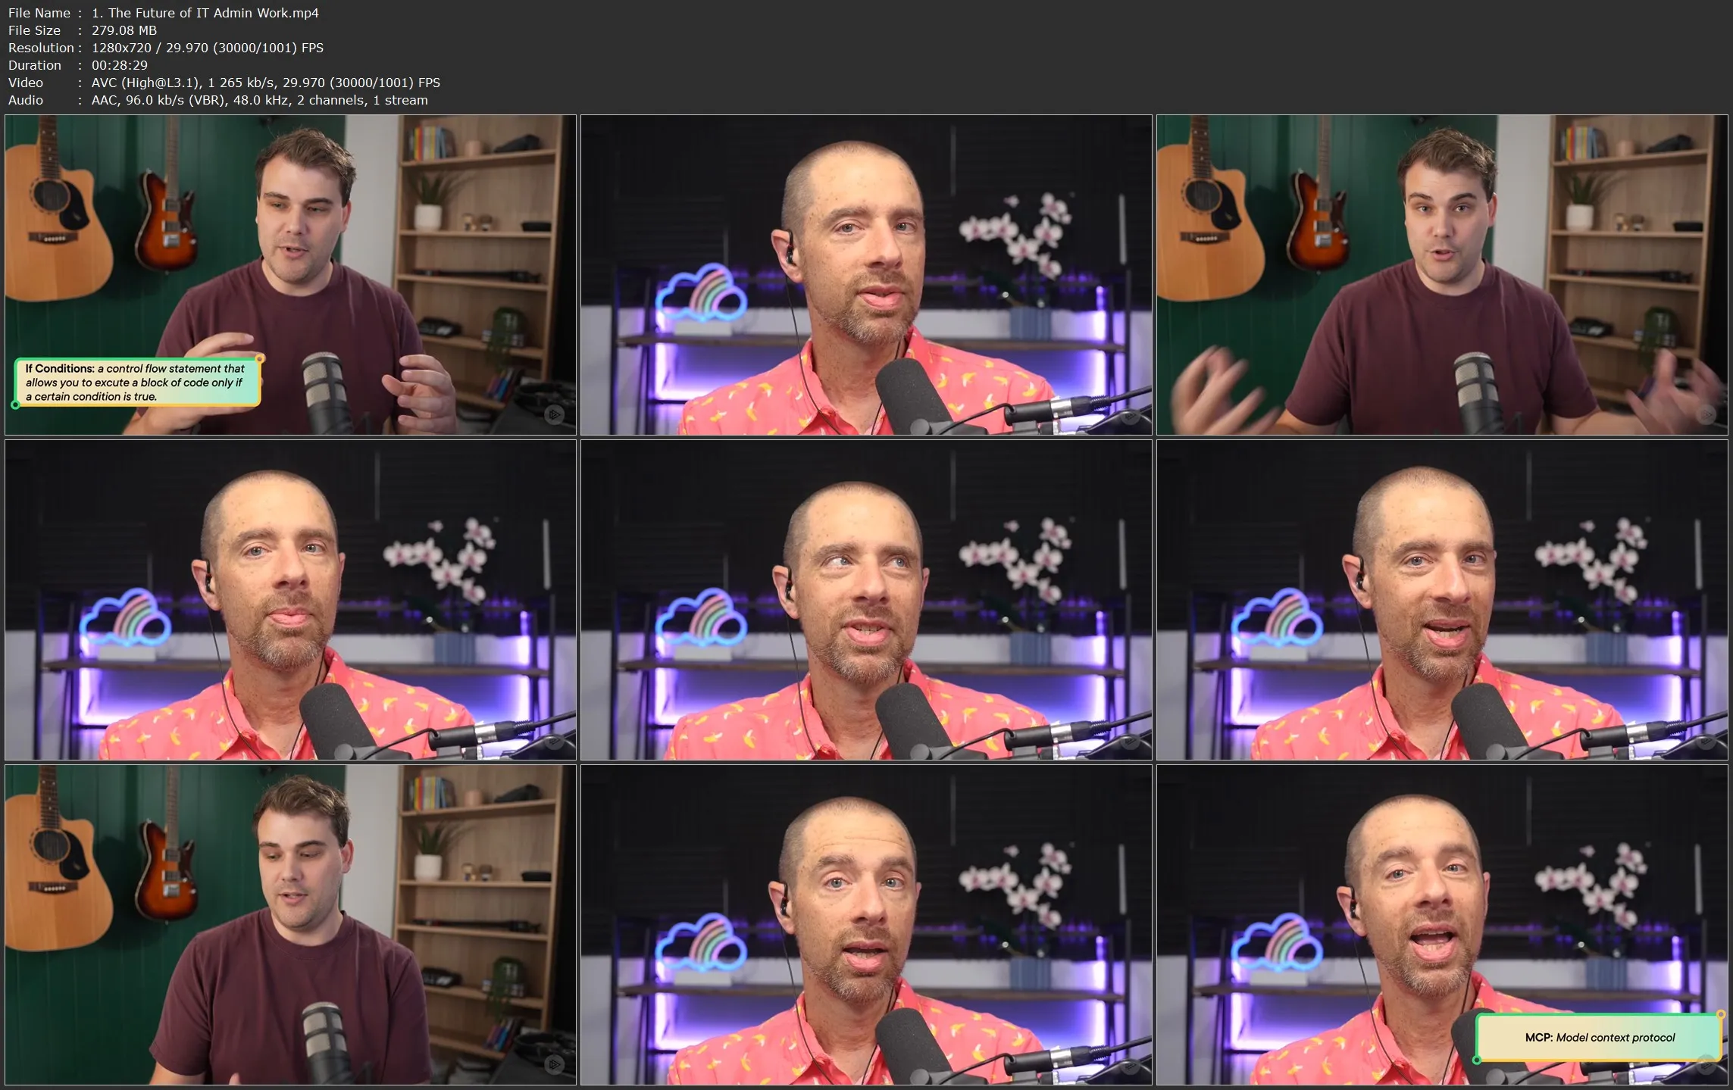
Task: Click the file name '1. The Future of IT Admin Work.mp4'
Action: (x=205, y=13)
